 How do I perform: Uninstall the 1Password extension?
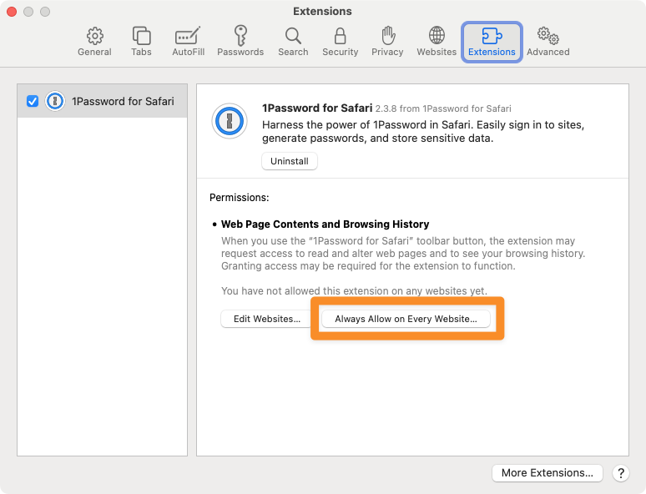pyautogui.click(x=290, y=161)
